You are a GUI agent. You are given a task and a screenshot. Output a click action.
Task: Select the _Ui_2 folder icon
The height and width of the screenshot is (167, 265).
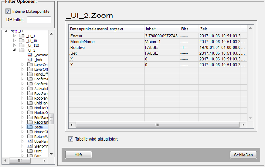point(22,50)
